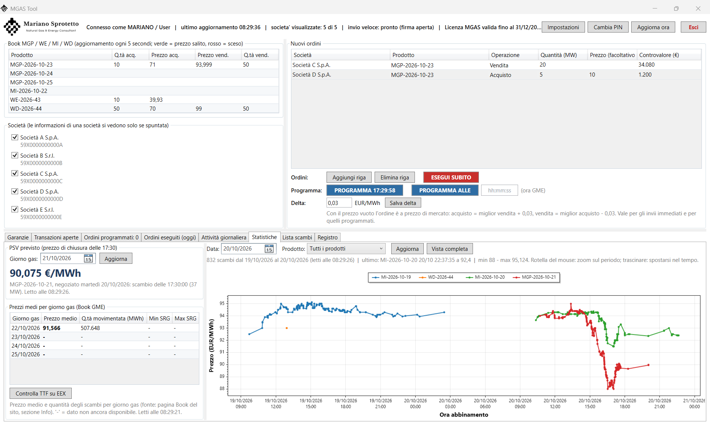Viewport: 710px width, 424px height.
Task: Click the MI-2026-10-19 blue legend marker
Action: coord(375,277)
